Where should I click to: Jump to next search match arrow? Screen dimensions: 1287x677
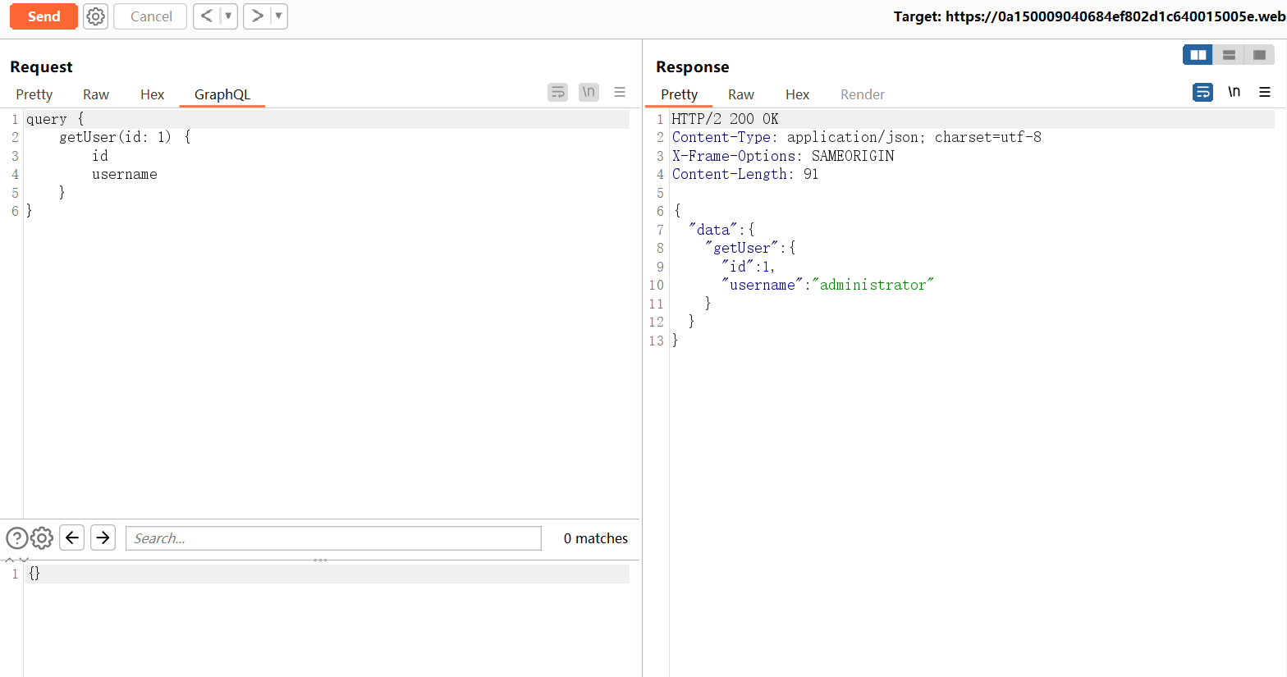[103, 537]
